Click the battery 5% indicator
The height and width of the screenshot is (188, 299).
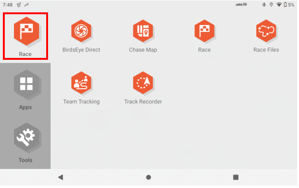pos(289,5)
